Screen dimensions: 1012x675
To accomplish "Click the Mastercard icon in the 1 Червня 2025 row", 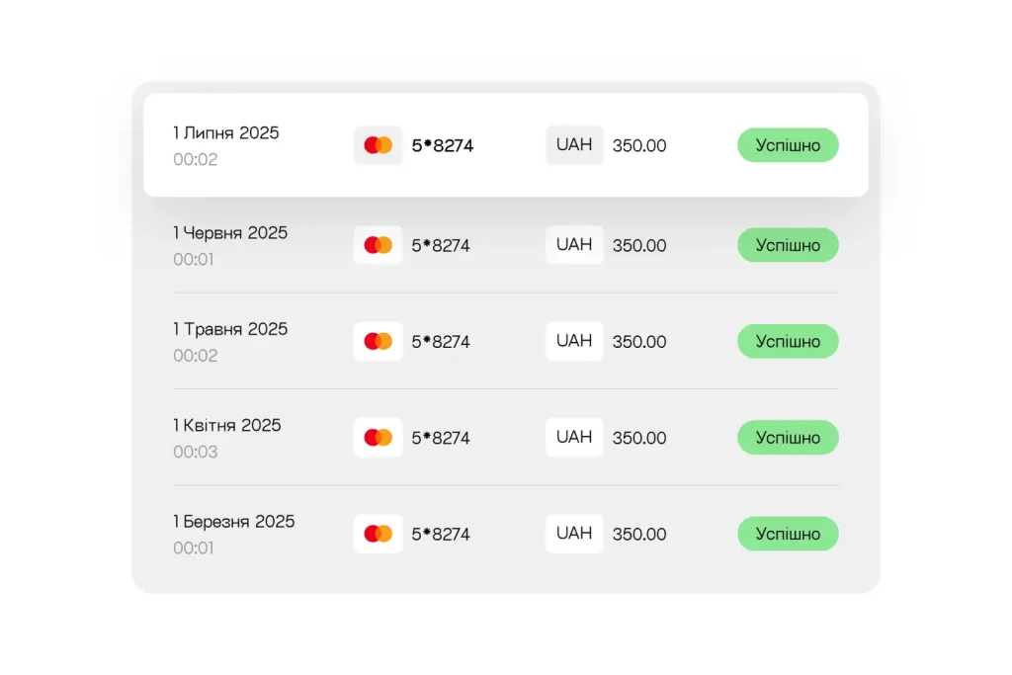I will click(x=378, y=245).
